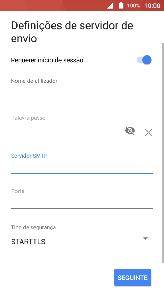Tap the Servidor SMTP blue label

(29, 156)
